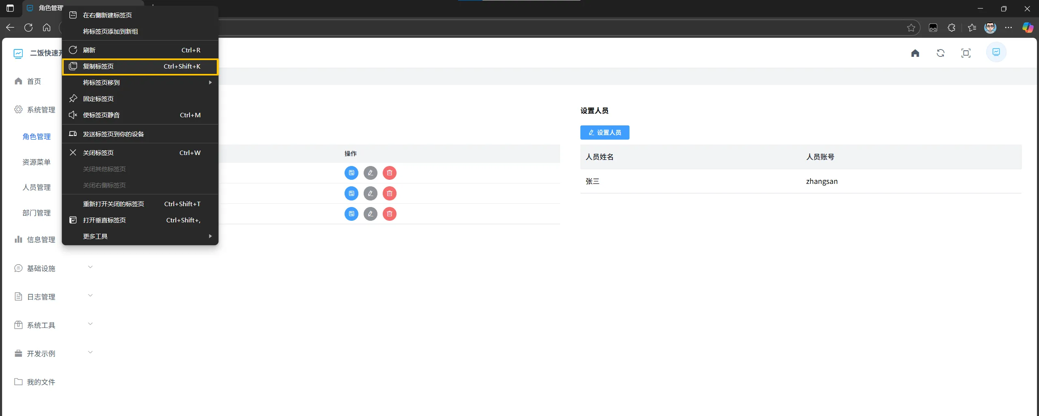Expand the 日志管理 sidebar section
Image resolution: width=1039 pixels, height=416 pixels.
tap(54, 297)
